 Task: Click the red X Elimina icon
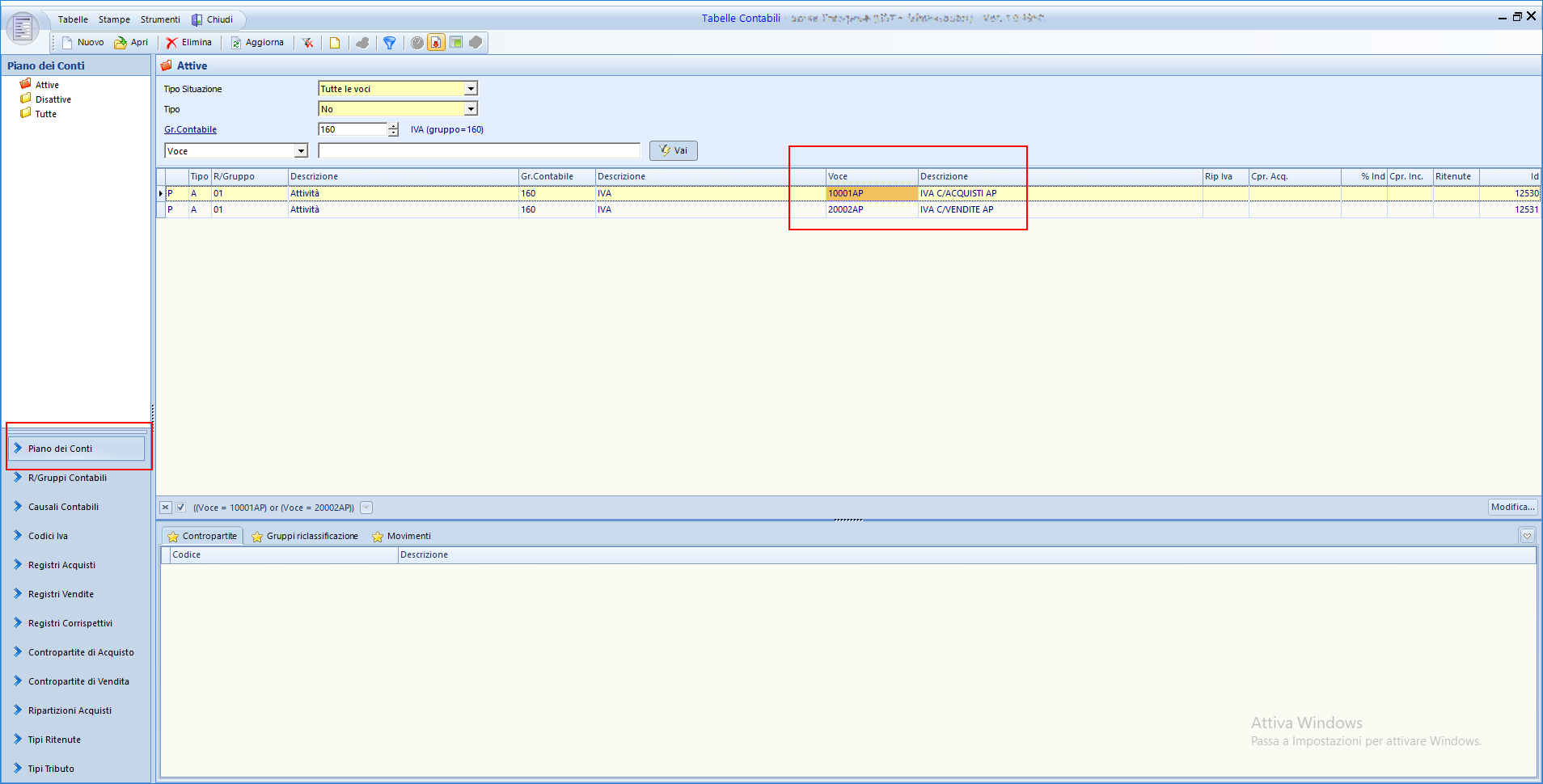pos(171,43)
